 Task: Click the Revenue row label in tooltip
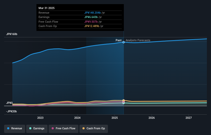pyautogui.click(x=44, y=13)
